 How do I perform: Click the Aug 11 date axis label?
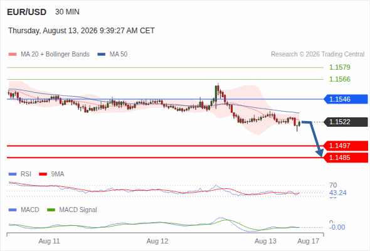point(49,241)
